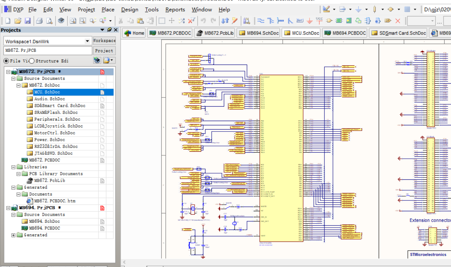Select the Place Wire tool
This screenshot has width=451, height=267.
261,21
